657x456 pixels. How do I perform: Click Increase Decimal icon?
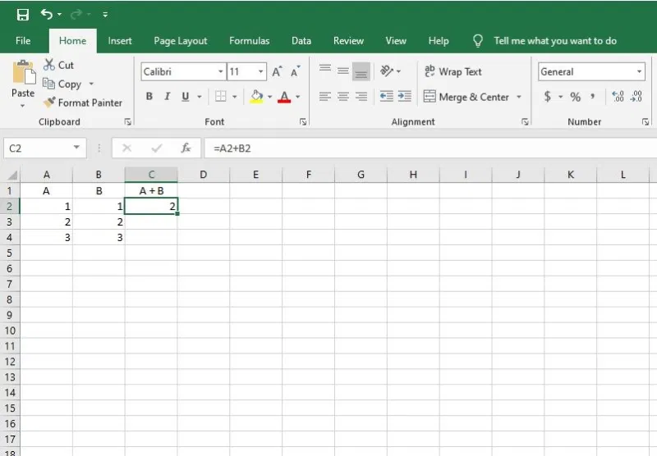618,97
